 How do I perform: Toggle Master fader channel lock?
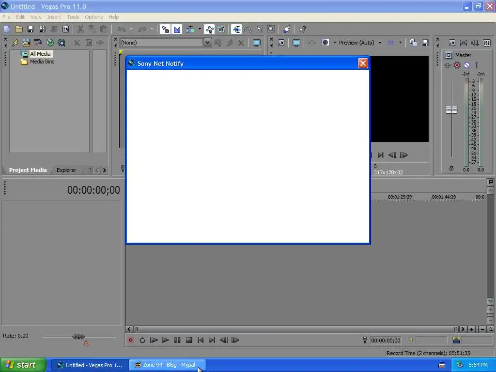coord(451,168)
